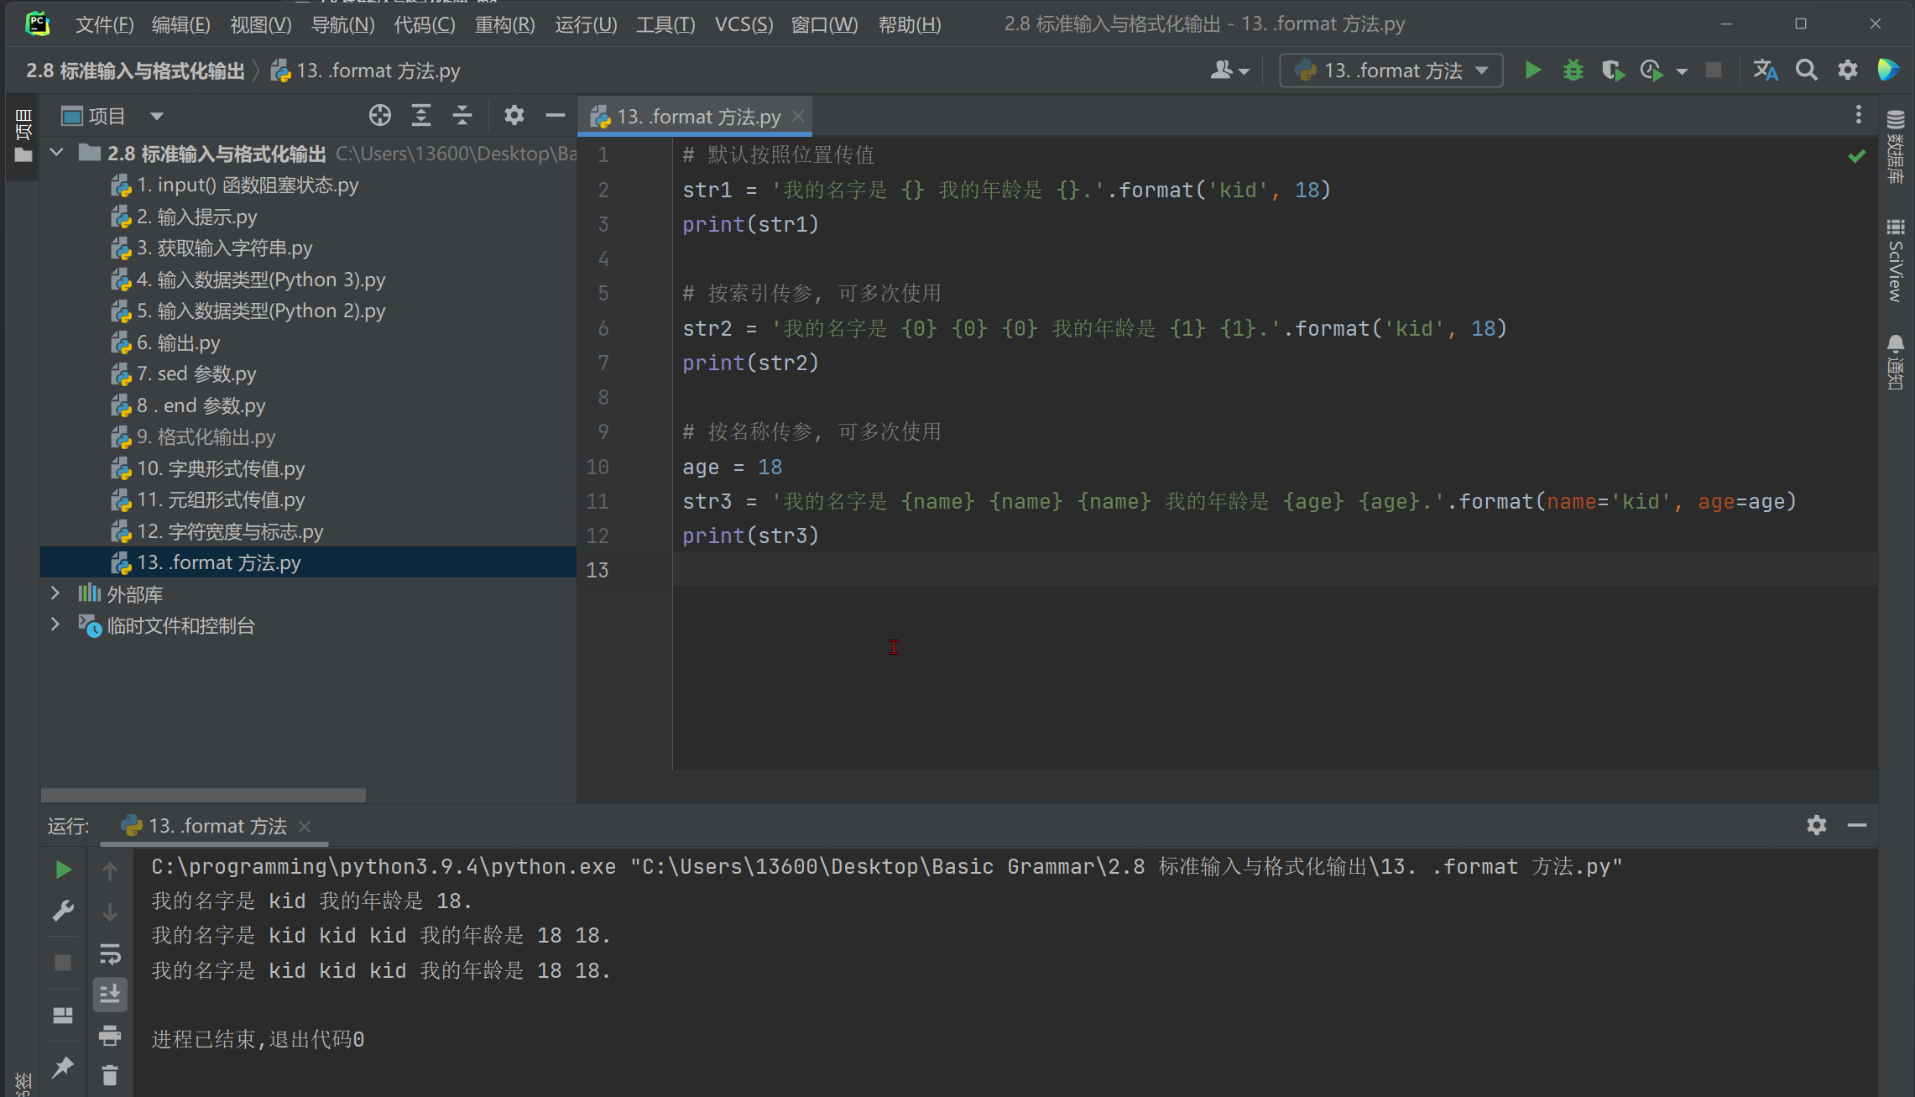Click line number 6 in the gutter
Viewport: 1915px width, 1097px height.
[x=603, y=328]
